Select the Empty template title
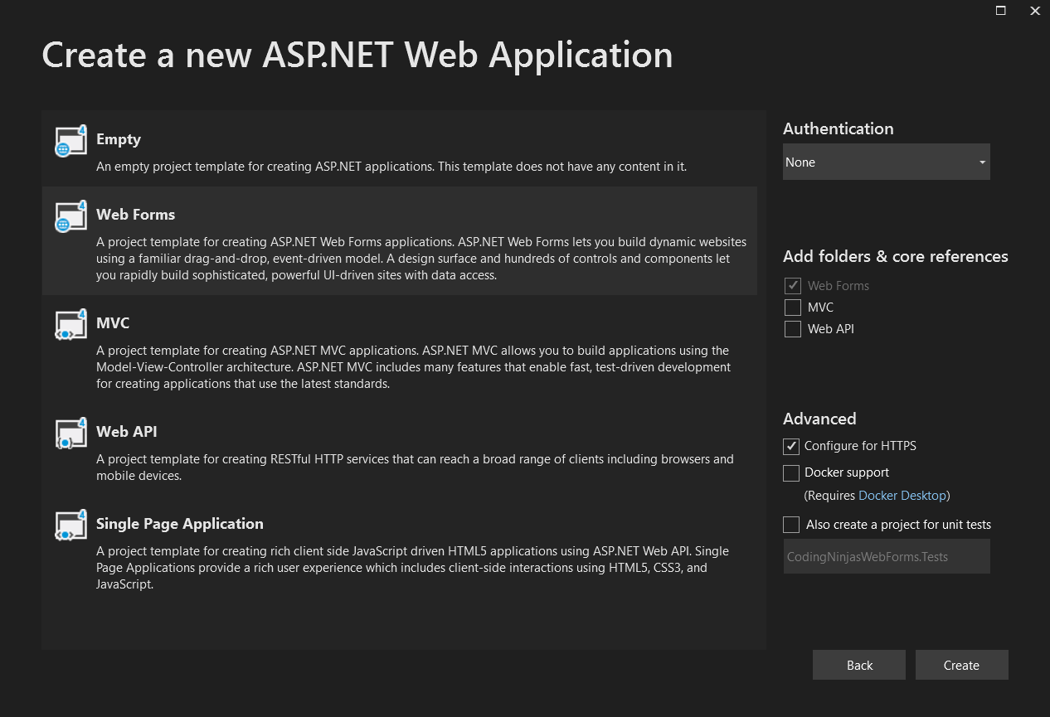The image size is (1050, 717). pos(119,139)
